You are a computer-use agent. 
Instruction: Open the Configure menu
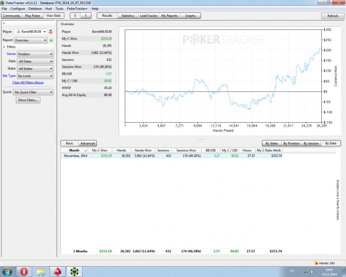tap(18, 8)
